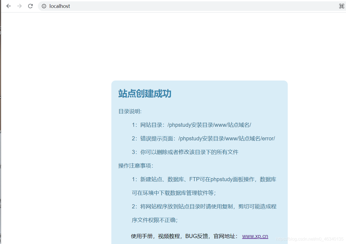Screen dimensions: 346x244
Task: Reload the localhost page
Action: (x=30, y=6)
